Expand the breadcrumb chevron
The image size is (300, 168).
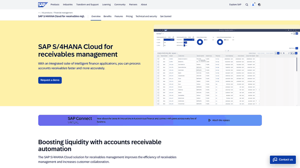click(x=39, y=13)
